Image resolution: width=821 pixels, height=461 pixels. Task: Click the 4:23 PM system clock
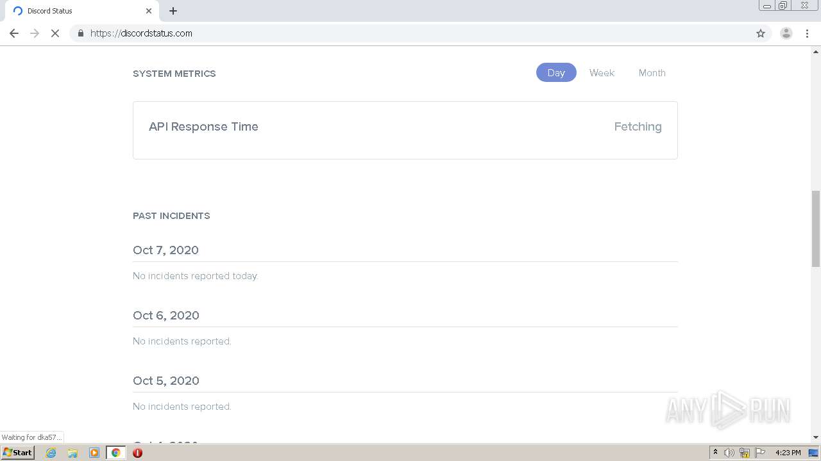788,453
